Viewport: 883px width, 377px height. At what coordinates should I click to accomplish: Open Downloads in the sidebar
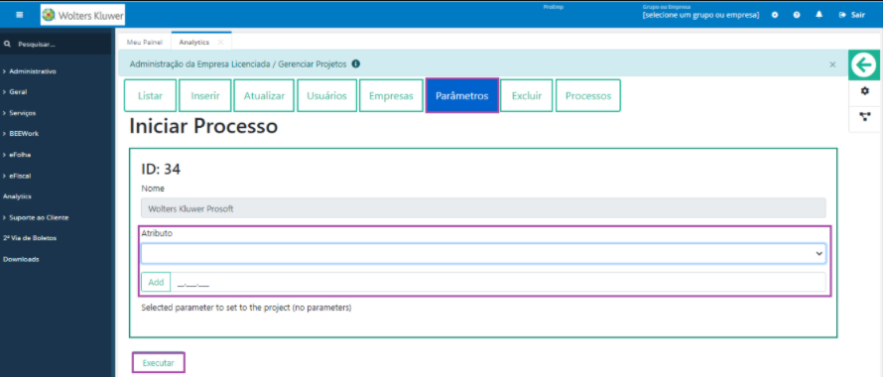[21, 259]
